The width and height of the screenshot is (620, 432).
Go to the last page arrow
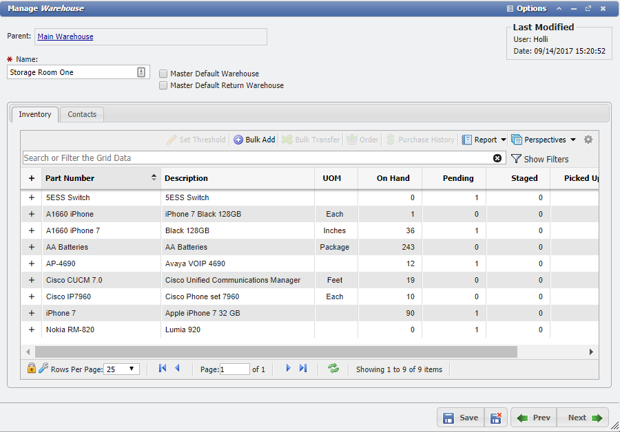coord(303,369)
